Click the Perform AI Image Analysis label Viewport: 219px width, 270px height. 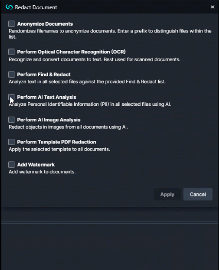point(48,120)
